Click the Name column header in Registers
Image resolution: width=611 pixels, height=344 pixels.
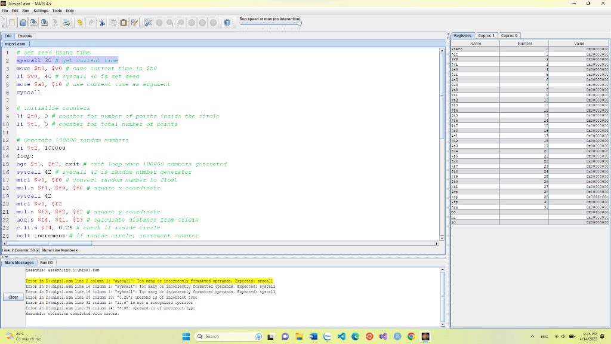[x=476, y=43]
